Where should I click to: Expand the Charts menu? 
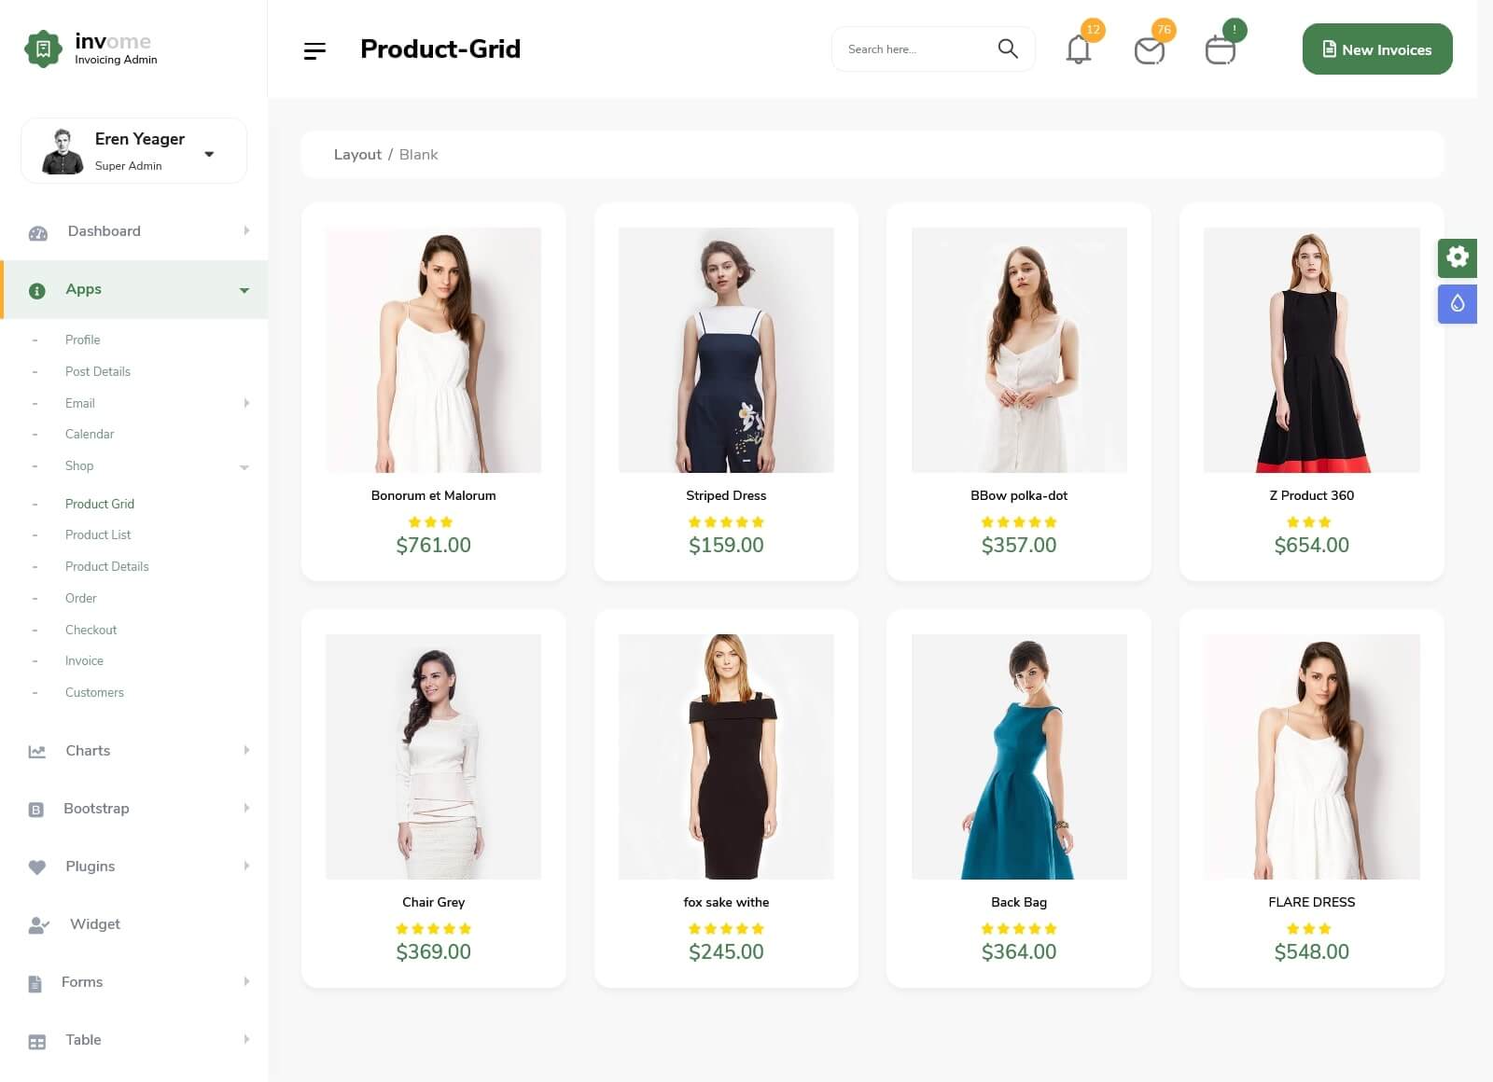click(246, 751)
